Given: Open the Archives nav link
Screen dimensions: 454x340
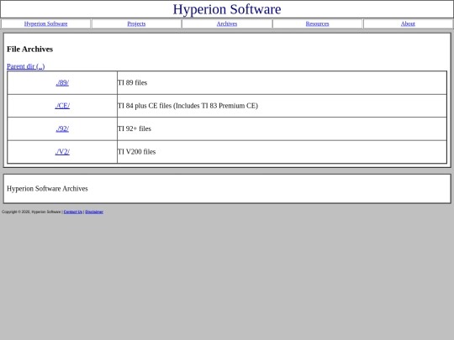Looking at the screenshot, I should (x=227, y=24).
